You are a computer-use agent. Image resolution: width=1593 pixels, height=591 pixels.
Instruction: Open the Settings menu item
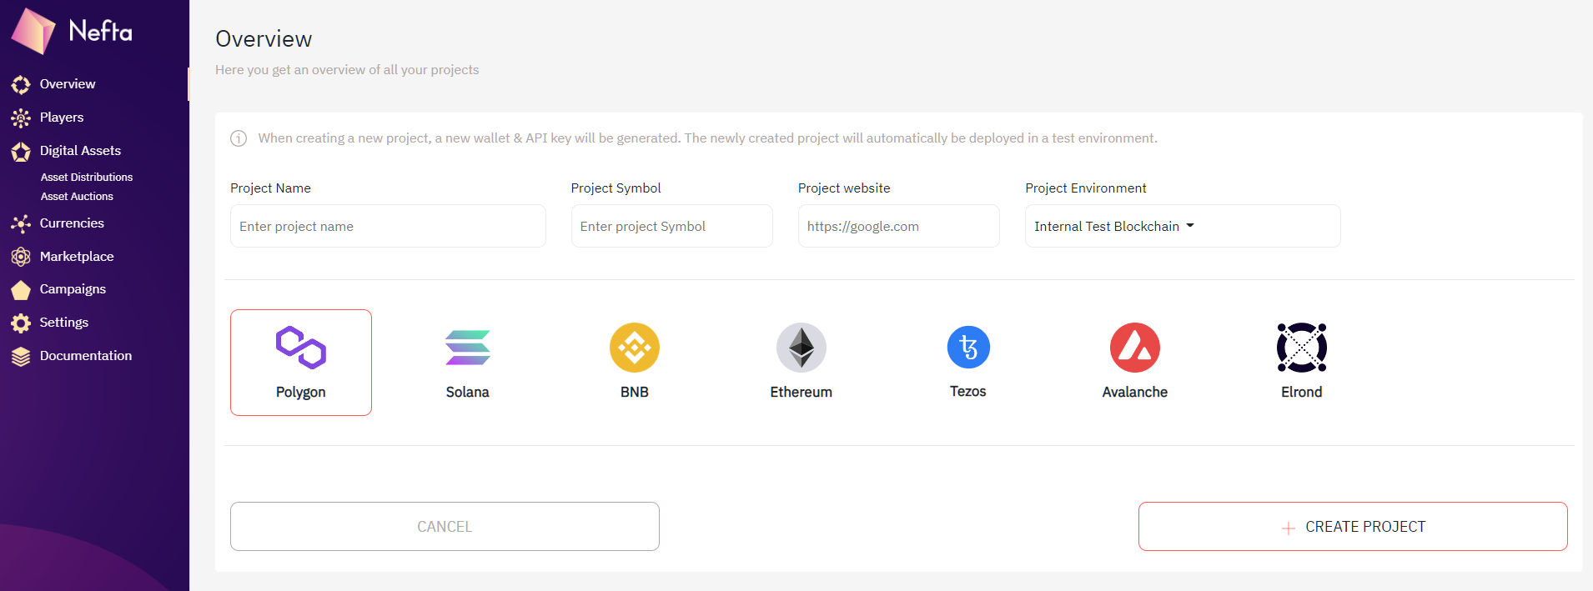(64, 323)
